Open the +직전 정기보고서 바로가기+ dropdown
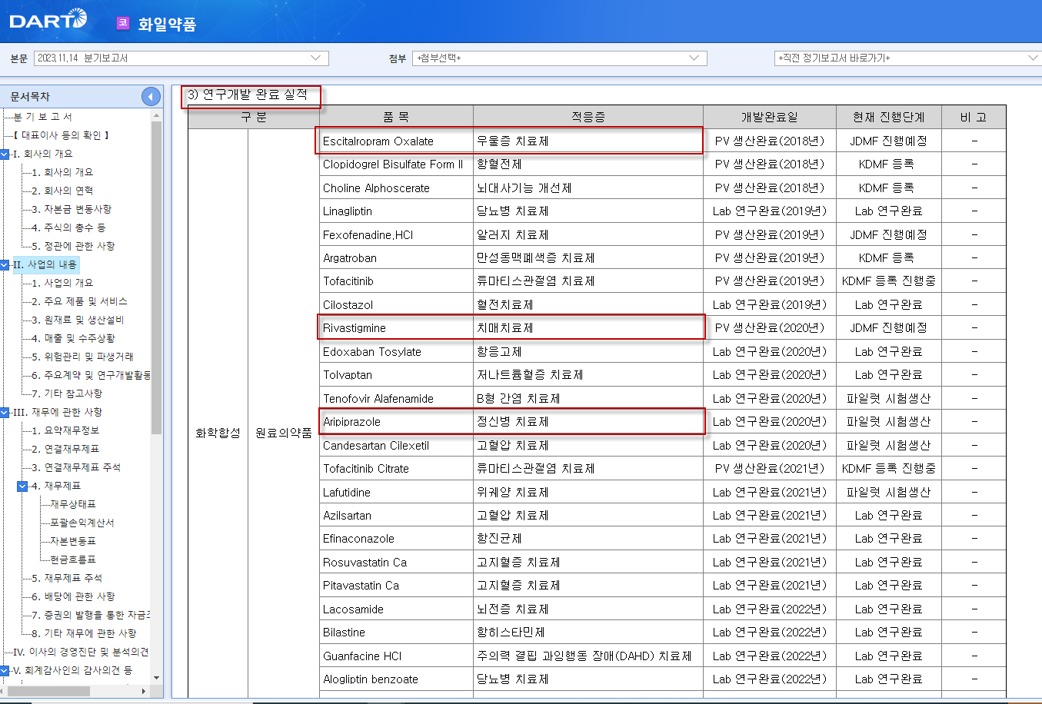Image resolution: width=1042 pixels, height=704 pixels. (x=1030, y=58)
